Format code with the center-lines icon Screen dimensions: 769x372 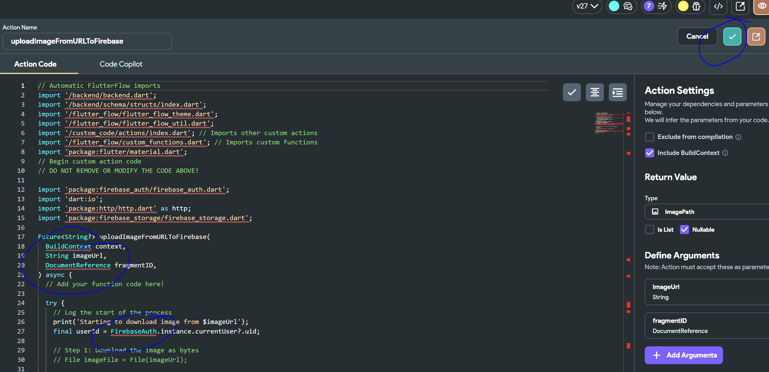[595, 92]
